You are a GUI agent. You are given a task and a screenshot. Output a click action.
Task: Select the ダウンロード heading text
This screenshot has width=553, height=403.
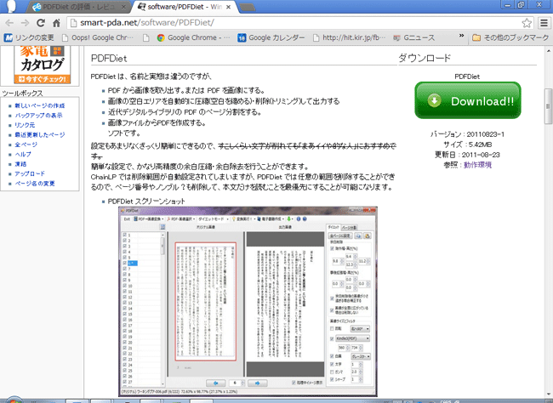tap(425, 58)
